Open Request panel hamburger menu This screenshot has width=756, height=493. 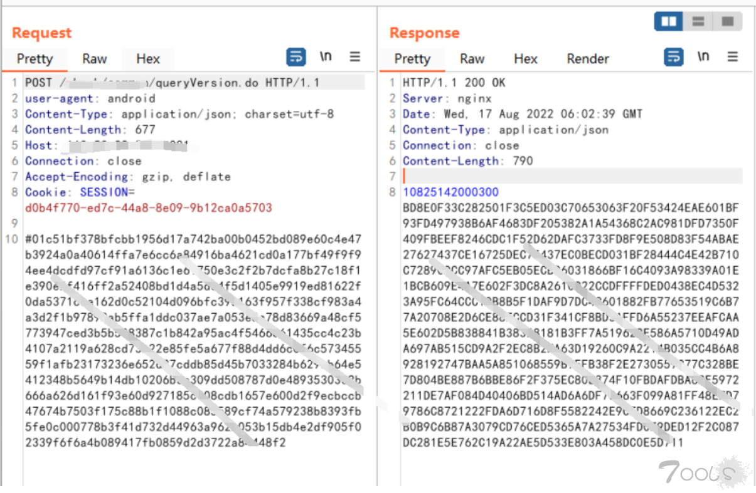pos(355,57)
